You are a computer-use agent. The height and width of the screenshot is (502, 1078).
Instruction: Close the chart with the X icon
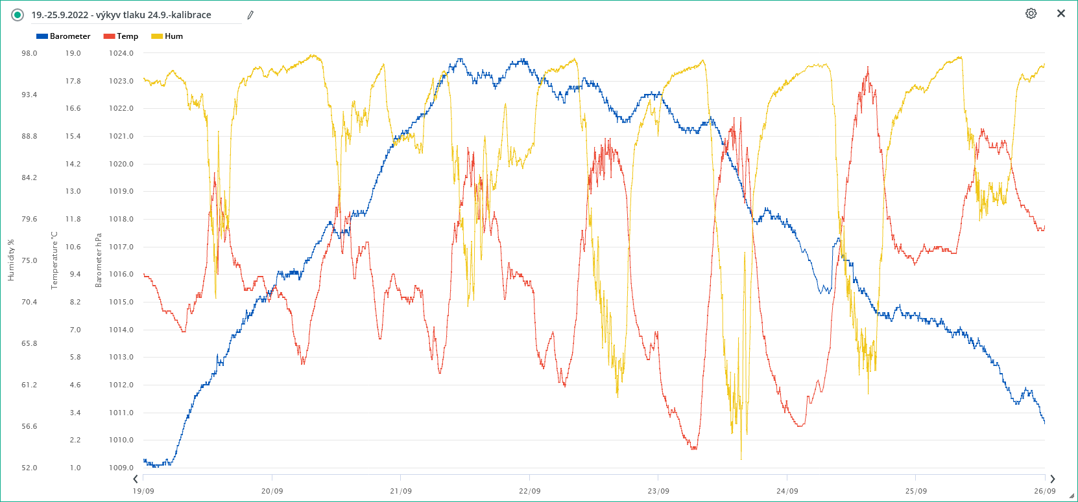[1061, 14]
